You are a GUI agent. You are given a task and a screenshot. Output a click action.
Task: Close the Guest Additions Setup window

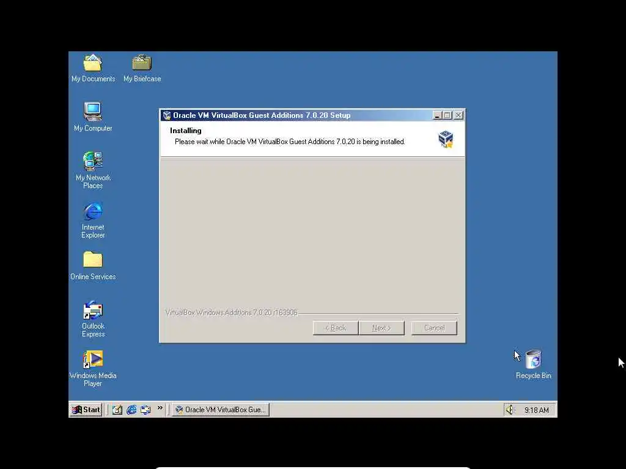pos(458,115)
